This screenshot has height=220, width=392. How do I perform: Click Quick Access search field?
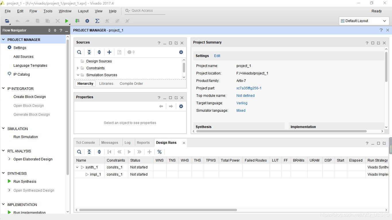(145, 11)
